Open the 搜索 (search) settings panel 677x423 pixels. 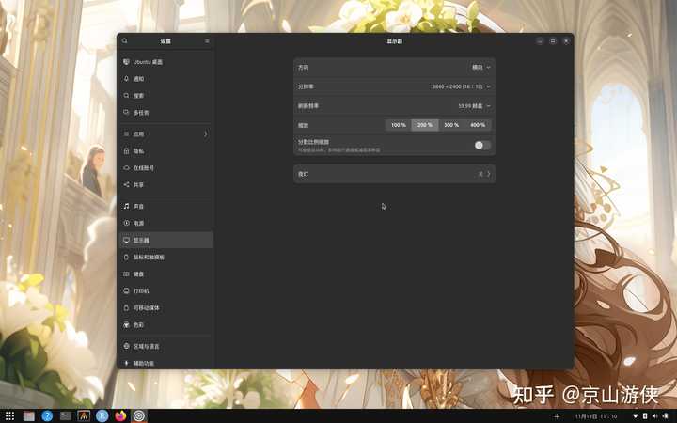click(166, 96)
